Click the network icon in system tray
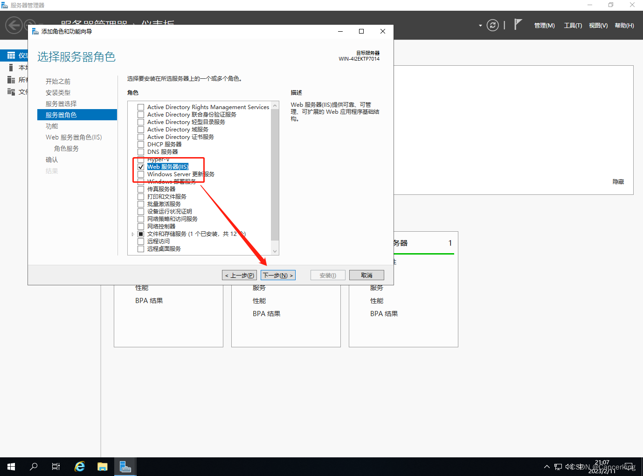643x476 pixels. tap(558, 467)
